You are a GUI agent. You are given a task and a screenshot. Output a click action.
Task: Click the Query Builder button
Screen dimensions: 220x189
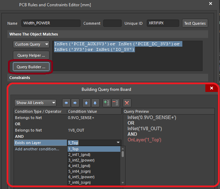[x=31, y=67]
